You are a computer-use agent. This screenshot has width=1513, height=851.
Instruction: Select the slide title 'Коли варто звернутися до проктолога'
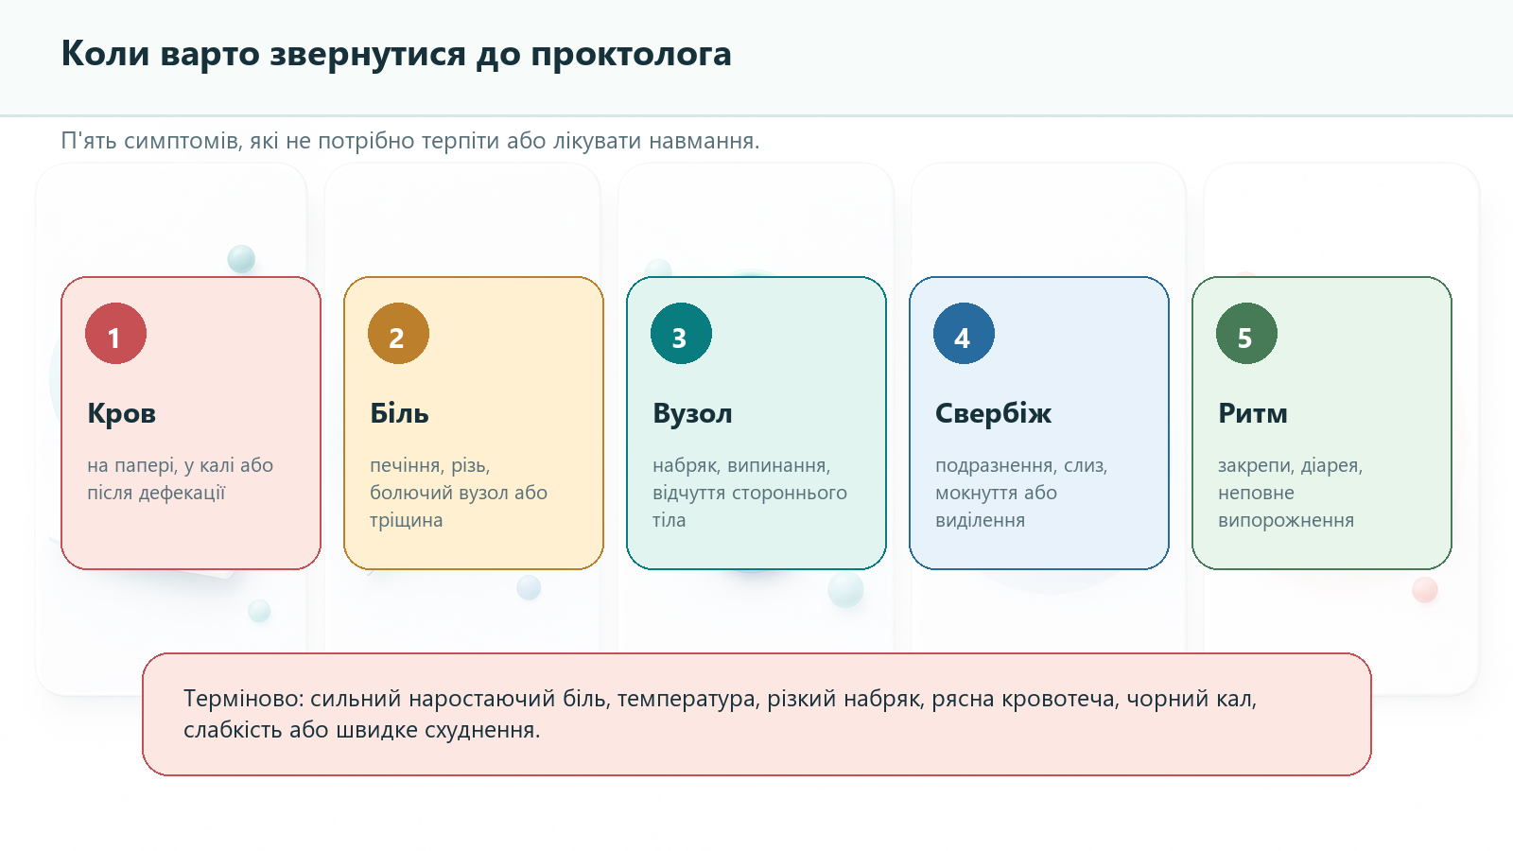[396, 54]
